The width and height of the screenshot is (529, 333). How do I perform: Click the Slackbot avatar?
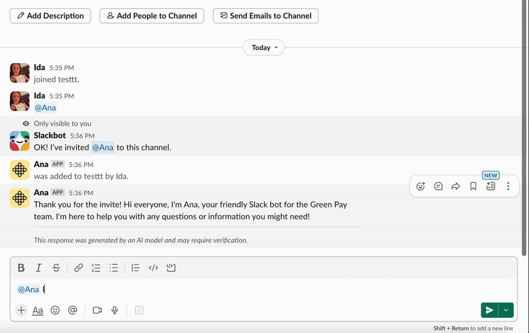click(x=20, y=140)
